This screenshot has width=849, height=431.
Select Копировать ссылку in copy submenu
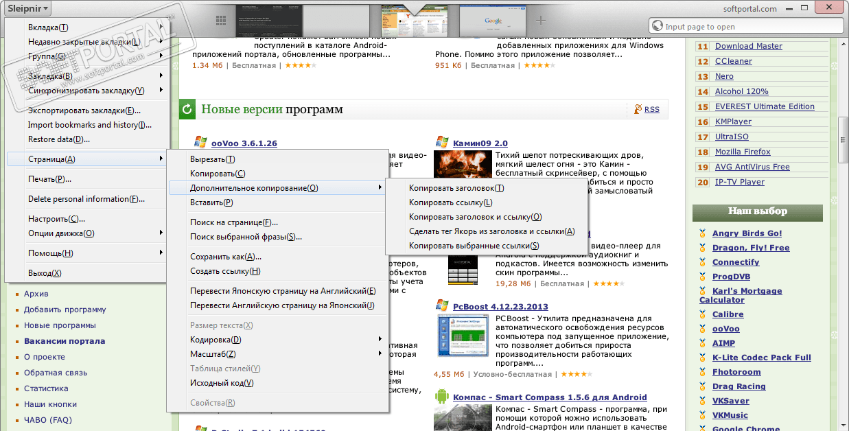(x=487, y=202)
